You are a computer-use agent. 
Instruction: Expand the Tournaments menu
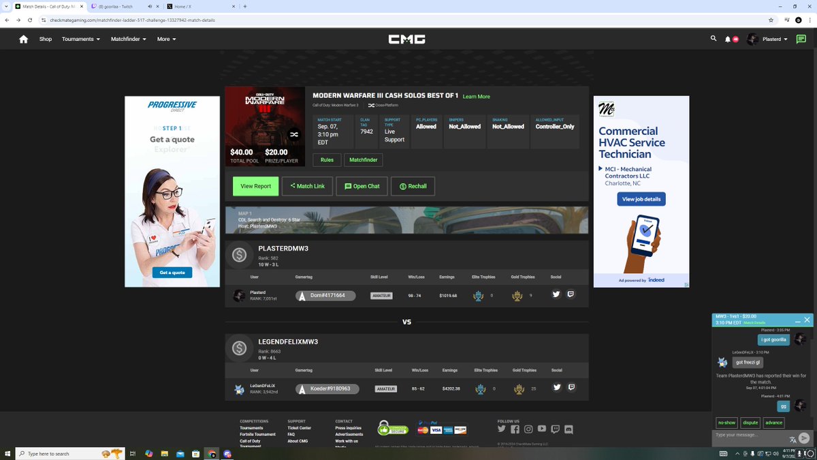tap(81, 39)
